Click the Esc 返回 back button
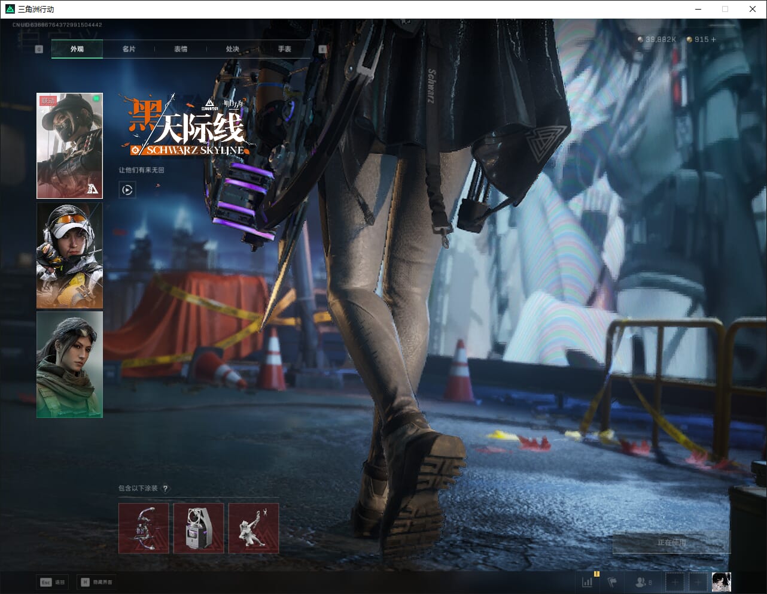 (x=53, y=582)
